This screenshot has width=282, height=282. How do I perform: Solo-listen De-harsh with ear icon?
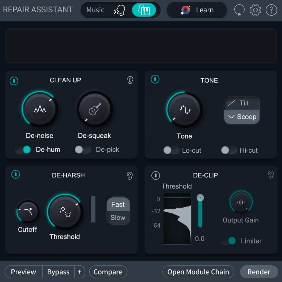click(x=129, y=176)
